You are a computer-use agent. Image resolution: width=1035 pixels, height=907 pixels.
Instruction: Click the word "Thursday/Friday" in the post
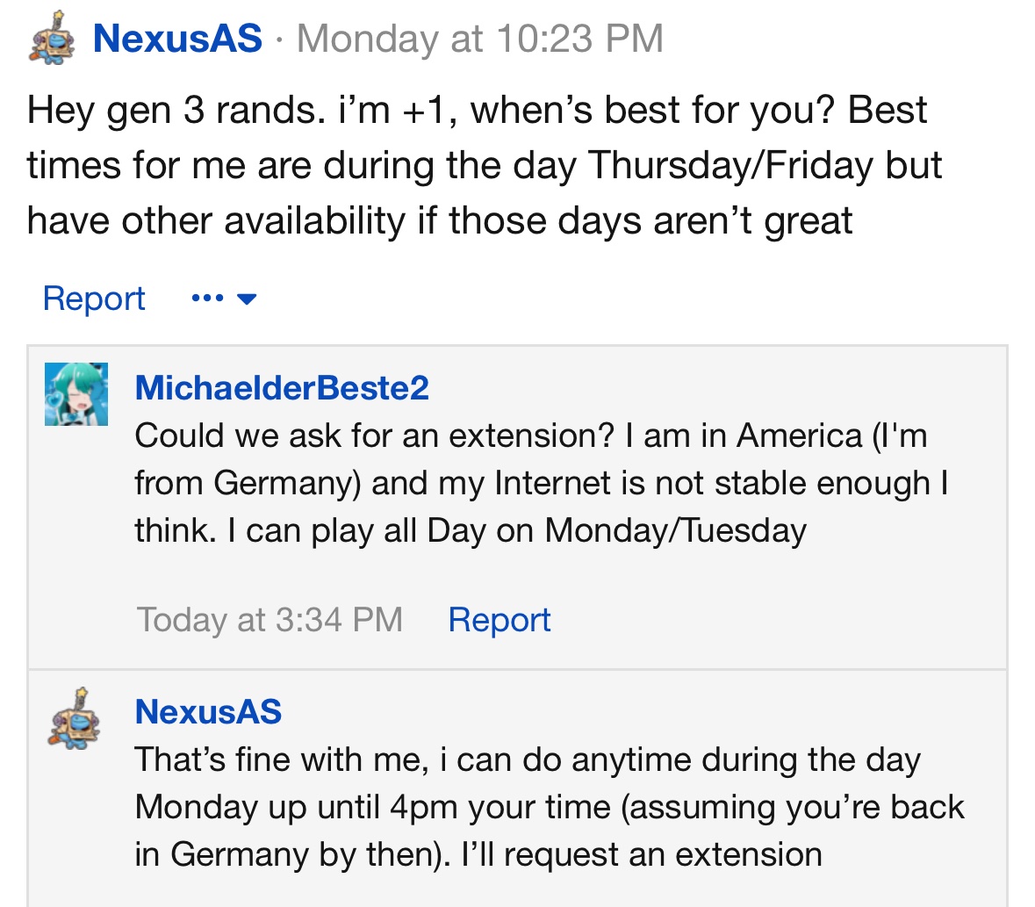[730, 165]
